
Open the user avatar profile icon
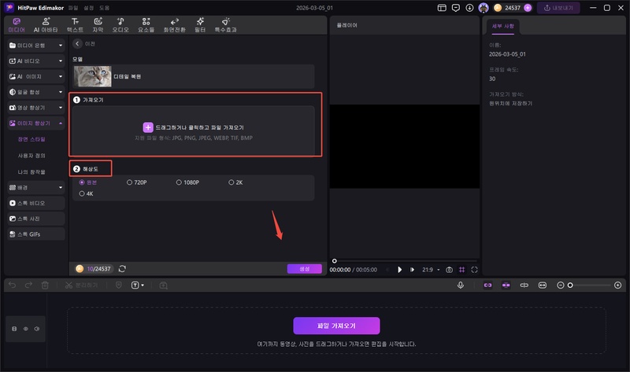(x=484, y=8)
